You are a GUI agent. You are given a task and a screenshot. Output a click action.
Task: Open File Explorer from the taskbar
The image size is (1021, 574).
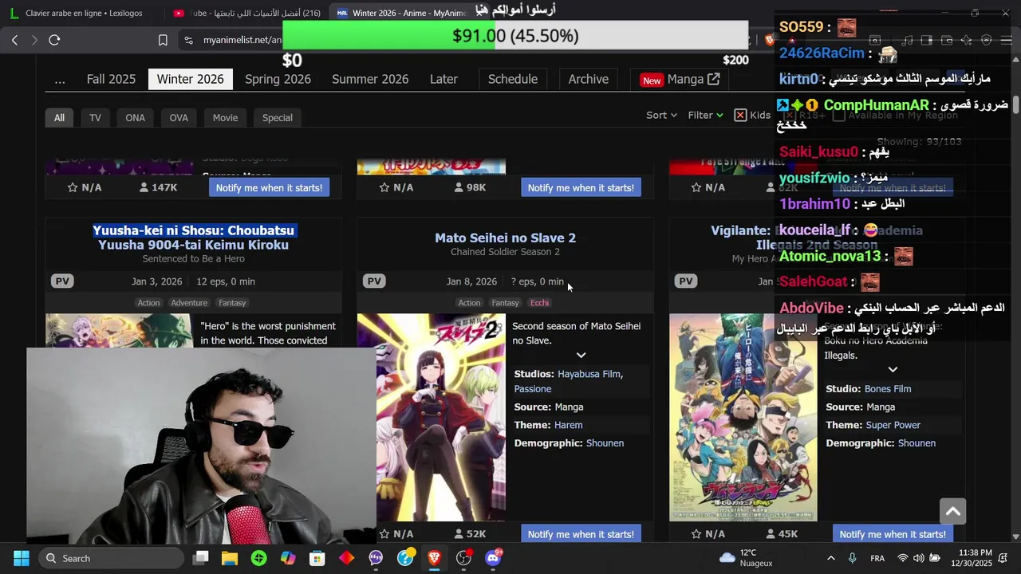pos(230,558)
